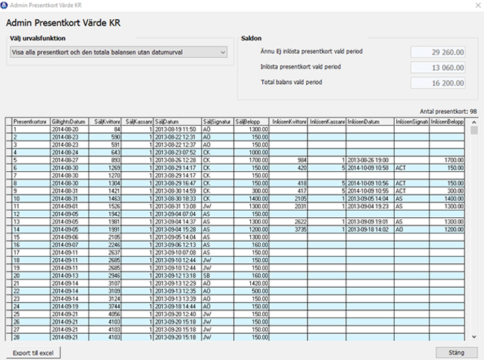Click the InlösenSignatur column header
Viewport: 484px width, 360px height.
tap(412, 122)
